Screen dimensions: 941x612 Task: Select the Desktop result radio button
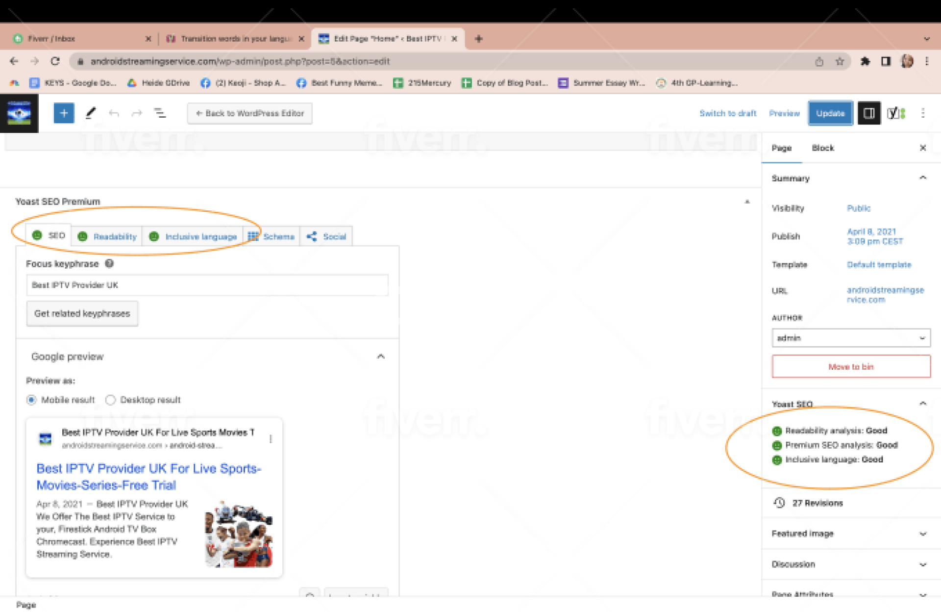point(110,400)
